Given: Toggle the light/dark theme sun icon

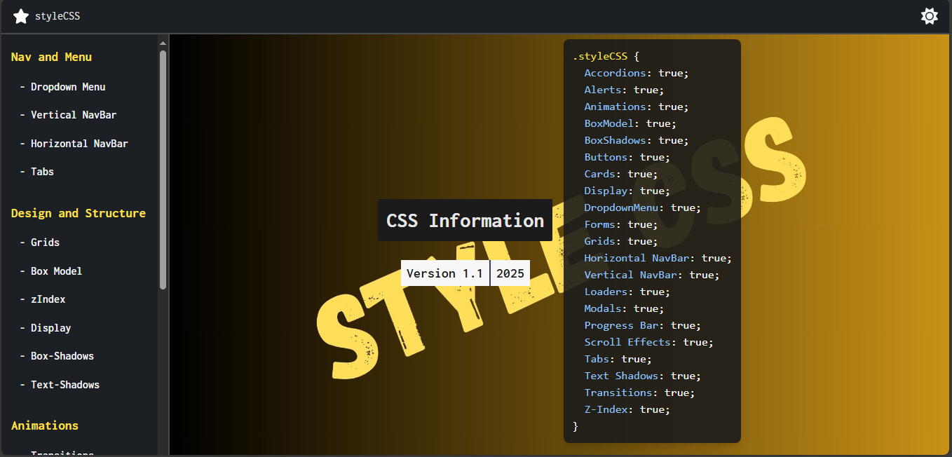Looking at the screenshot, I should tap(929, 16).
